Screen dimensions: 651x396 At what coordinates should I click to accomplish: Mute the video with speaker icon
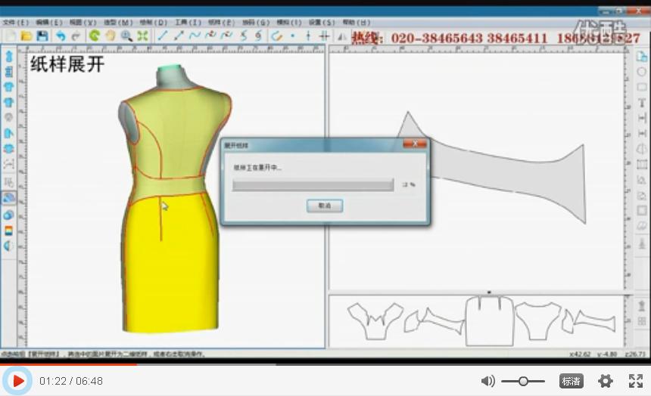[x=488, y=381]
